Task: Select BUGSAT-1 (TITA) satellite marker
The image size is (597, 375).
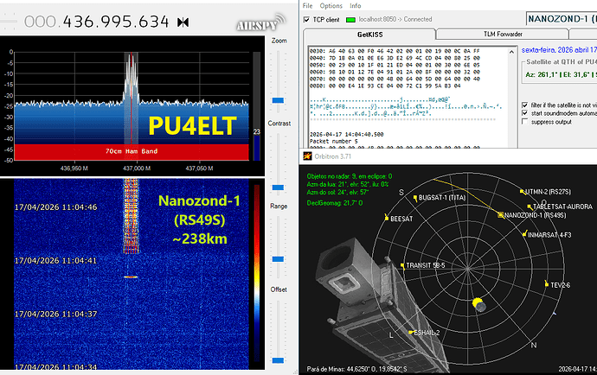Action: pyautogui.click(x=415, y=198)
